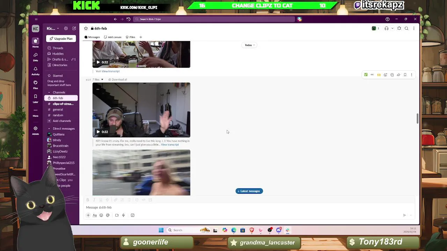The height and width of the screenshot is (251, 447).
Task: Start a huddle with the headphones icon
Action: 386,29
